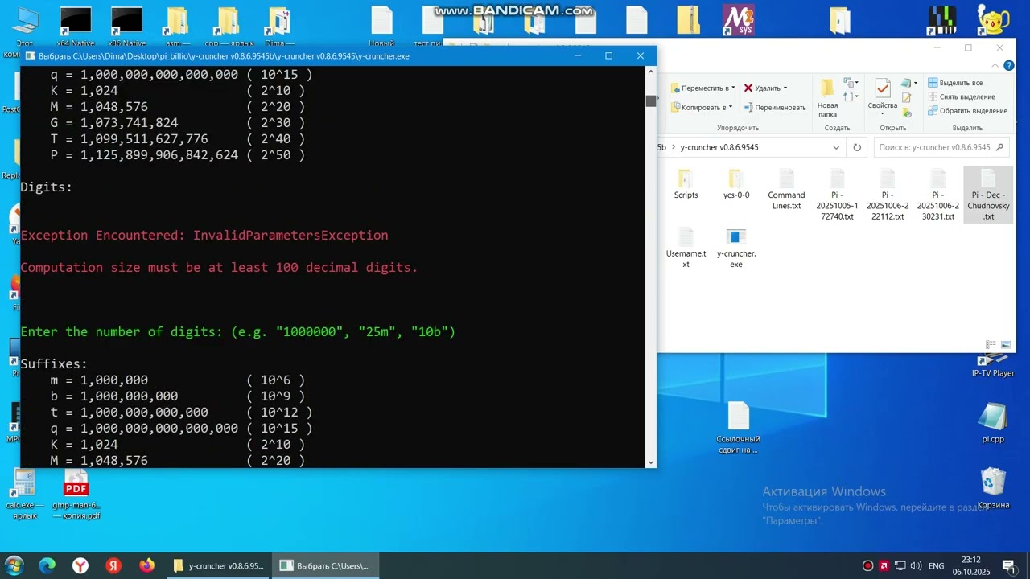Switch to the console window taskbar button
Viewport: 1030px width, 579px height.
[323, 565]
